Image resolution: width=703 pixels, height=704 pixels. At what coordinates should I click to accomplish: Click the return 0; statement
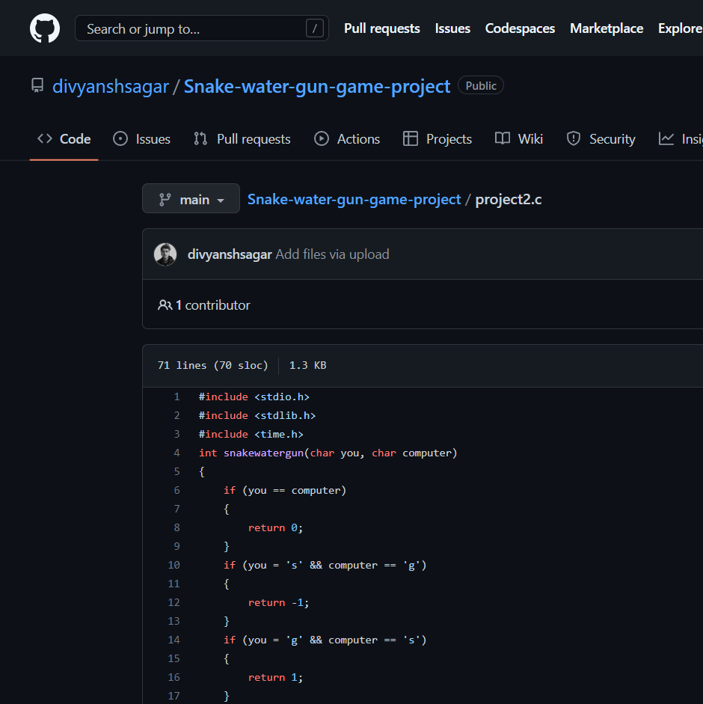pyautogui.click(x=276, y=528)
